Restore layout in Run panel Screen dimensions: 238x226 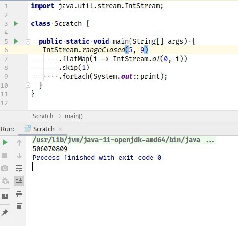5,197
